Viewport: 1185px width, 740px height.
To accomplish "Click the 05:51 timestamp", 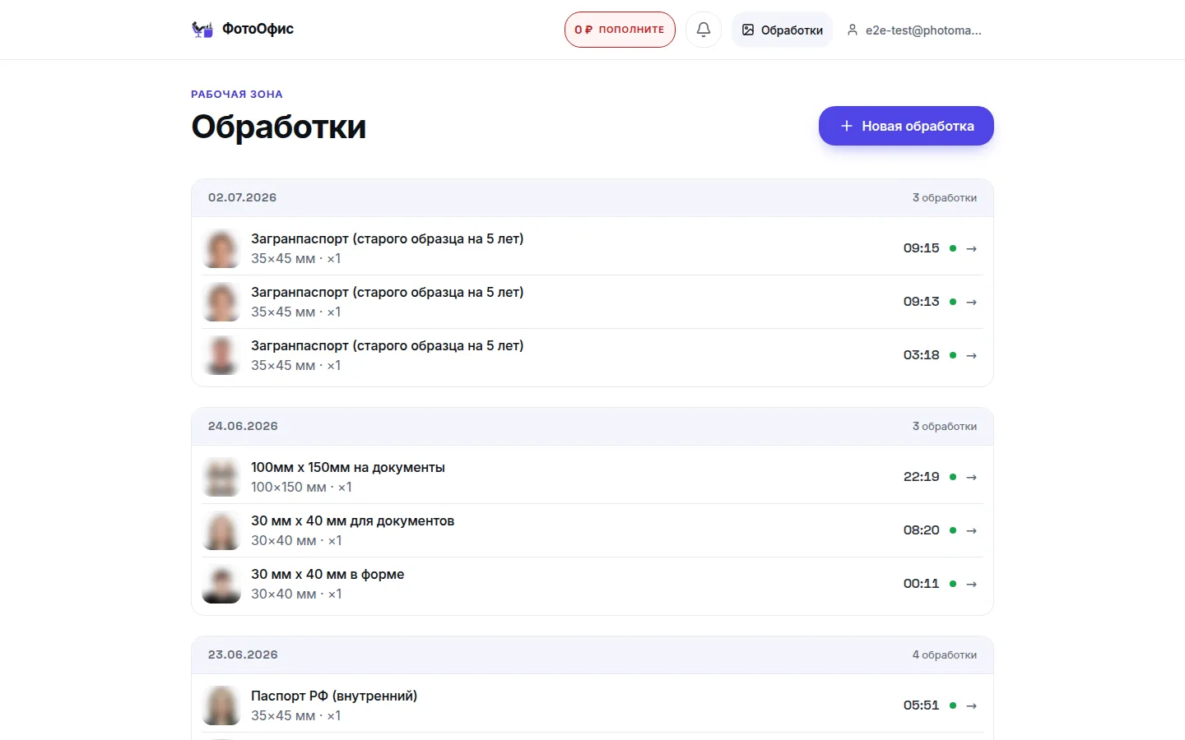I will [921, 705].
